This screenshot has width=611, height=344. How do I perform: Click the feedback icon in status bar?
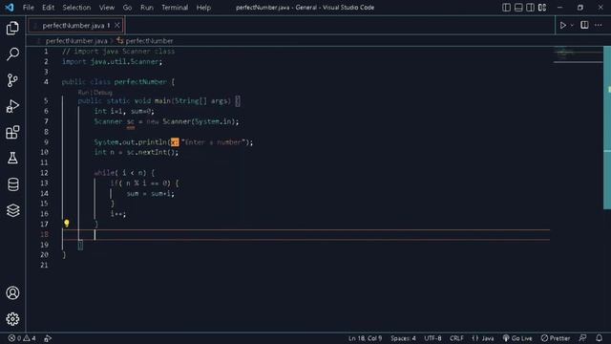click(582, 338)
